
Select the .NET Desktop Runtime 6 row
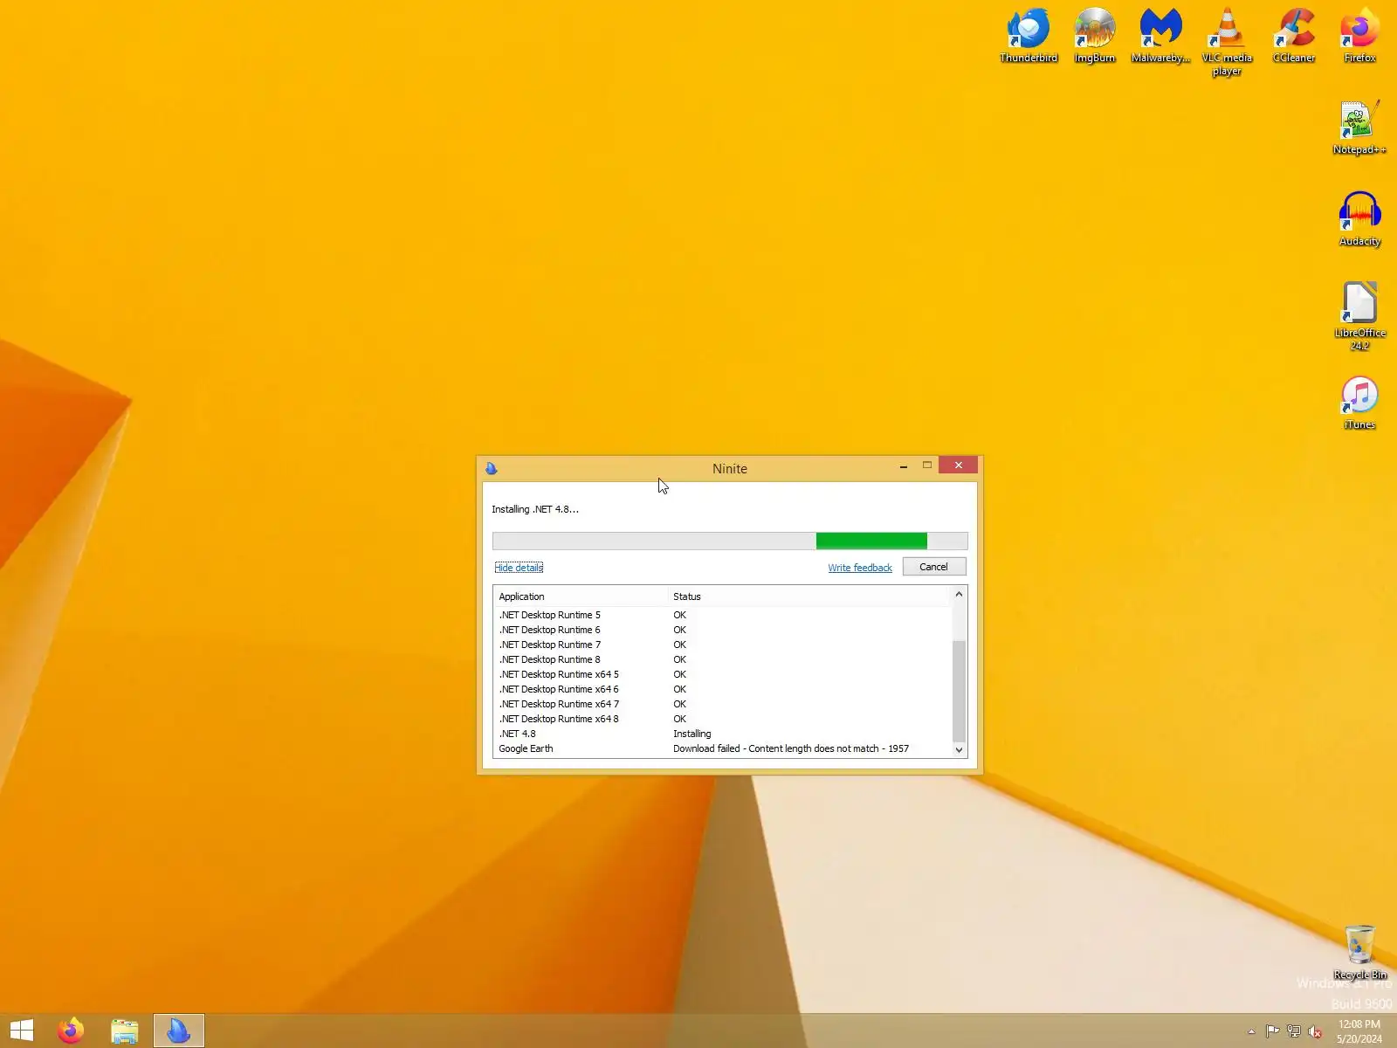coord(723,630)
